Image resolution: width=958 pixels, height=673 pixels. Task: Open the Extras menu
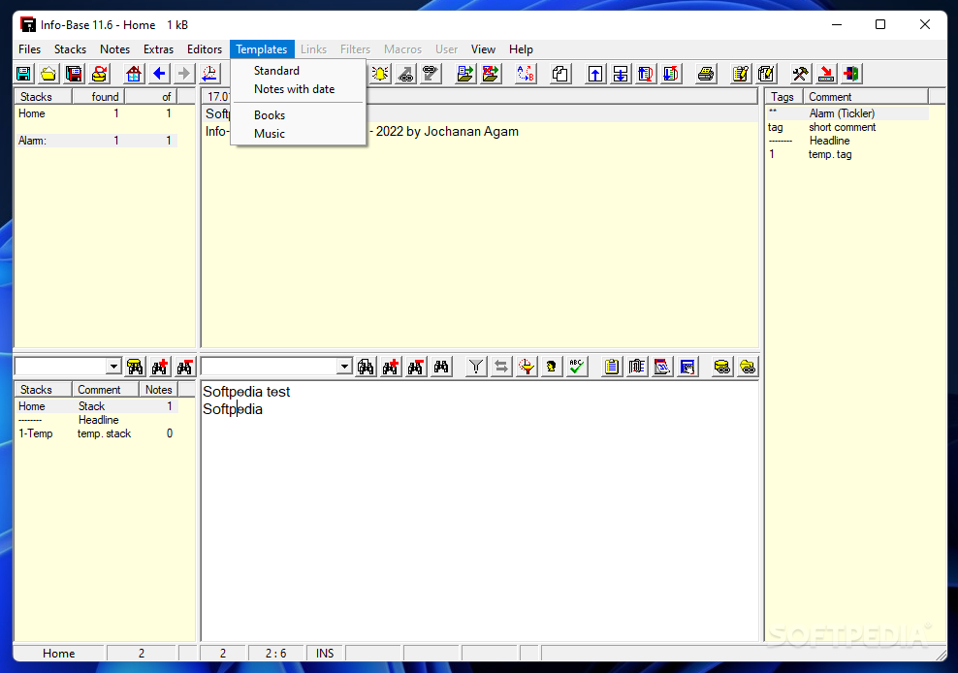point(158,49)
